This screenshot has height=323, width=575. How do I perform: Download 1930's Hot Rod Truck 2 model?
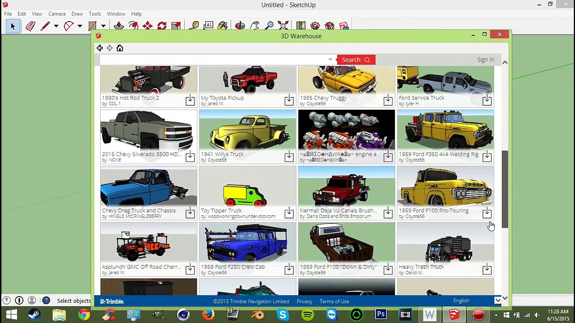coord(190,100)
